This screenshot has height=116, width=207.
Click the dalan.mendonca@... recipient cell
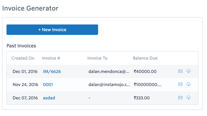pyautogui.click(x=109, y=72)
